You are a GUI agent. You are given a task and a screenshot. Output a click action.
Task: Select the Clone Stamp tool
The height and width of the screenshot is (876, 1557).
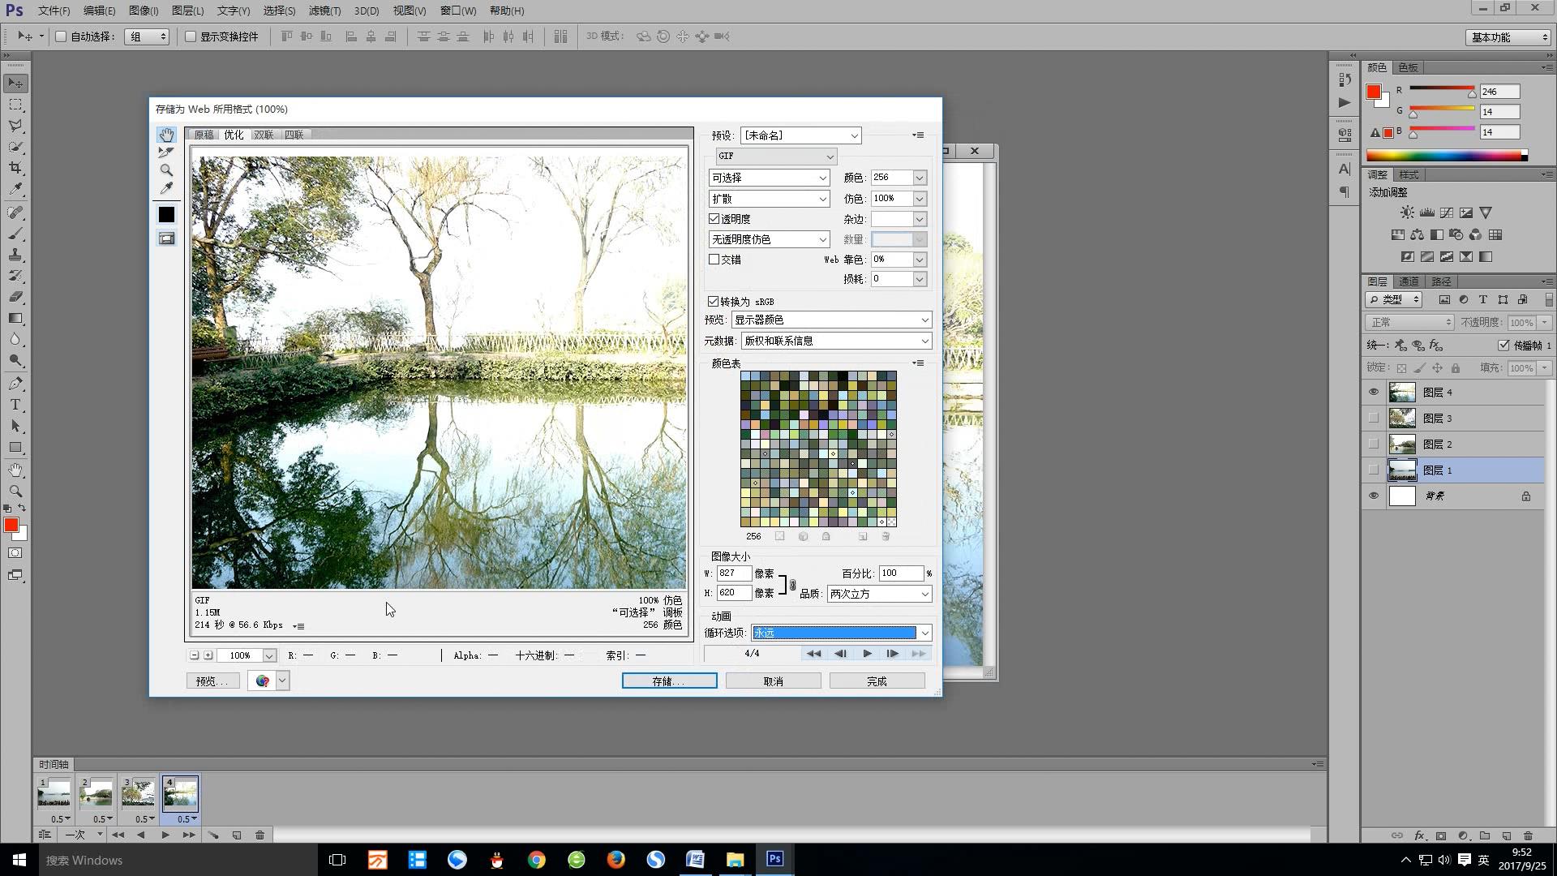coord(15,255)
